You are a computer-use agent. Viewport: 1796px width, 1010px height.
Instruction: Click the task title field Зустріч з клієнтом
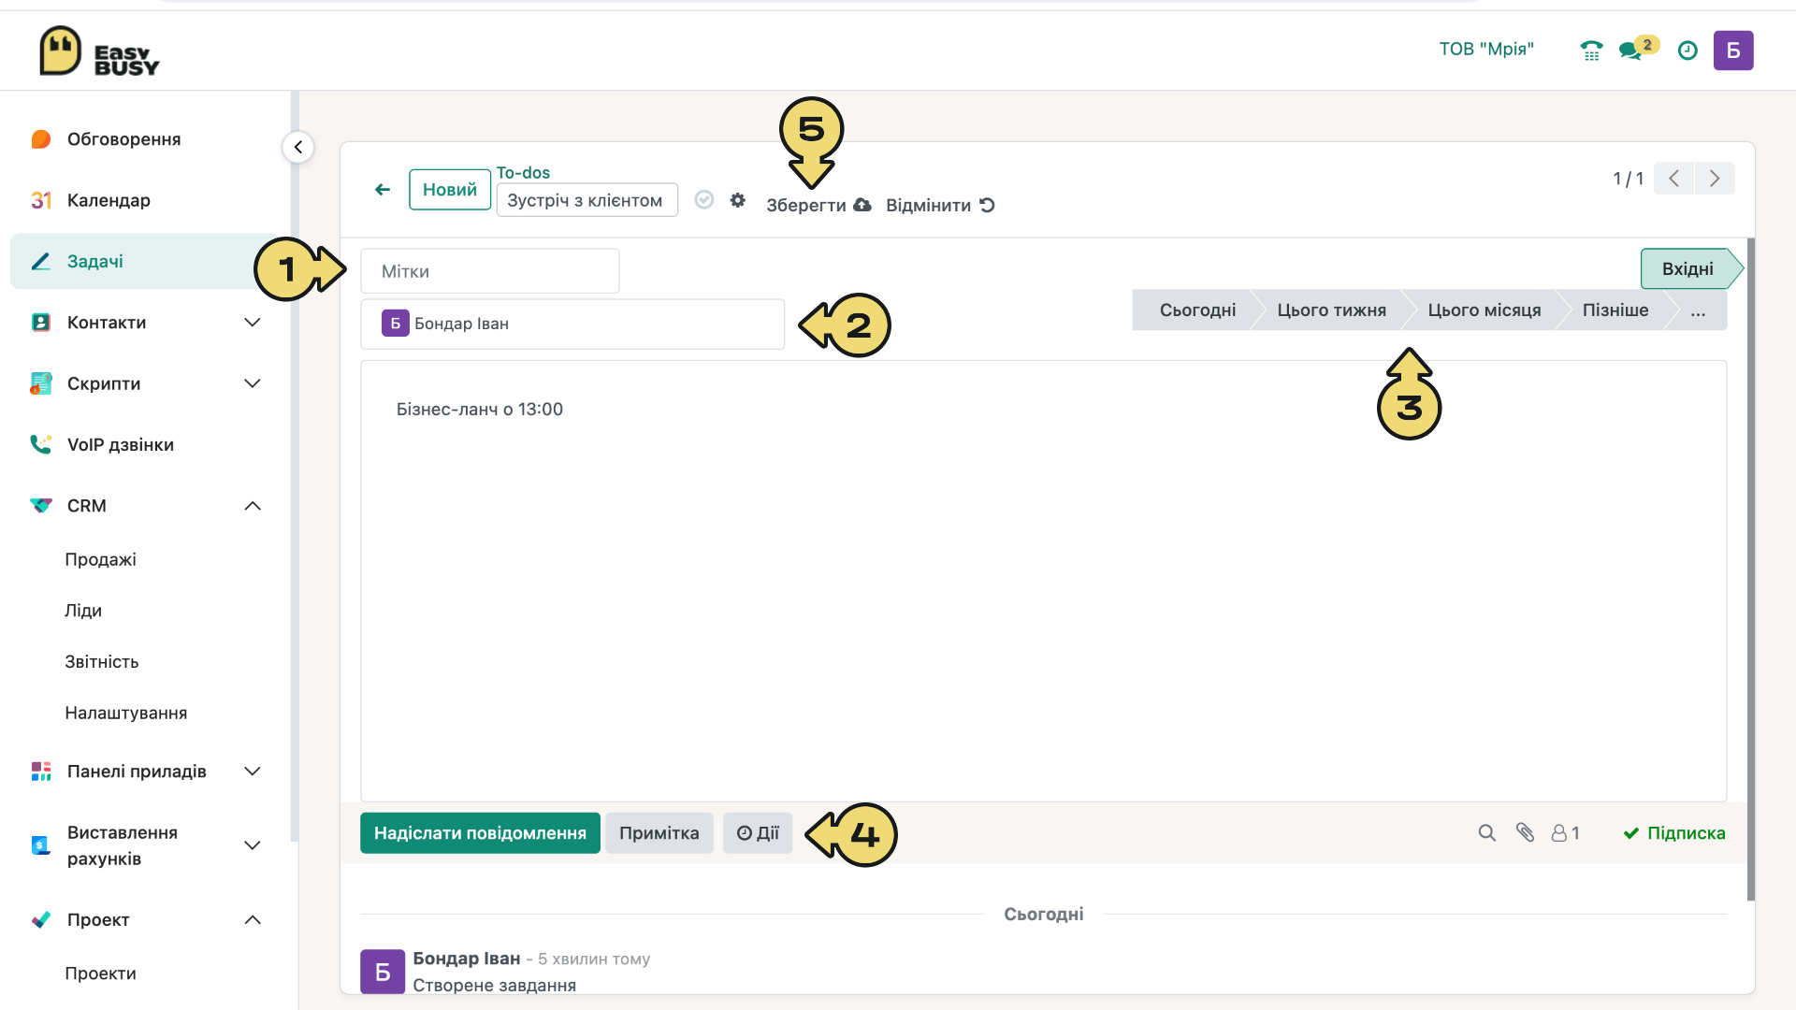(587, 200)
